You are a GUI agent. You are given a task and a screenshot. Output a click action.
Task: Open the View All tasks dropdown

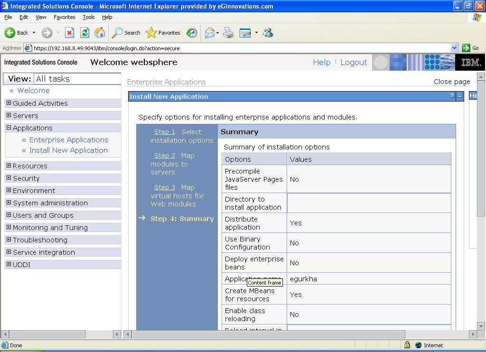tap(77, 79)
